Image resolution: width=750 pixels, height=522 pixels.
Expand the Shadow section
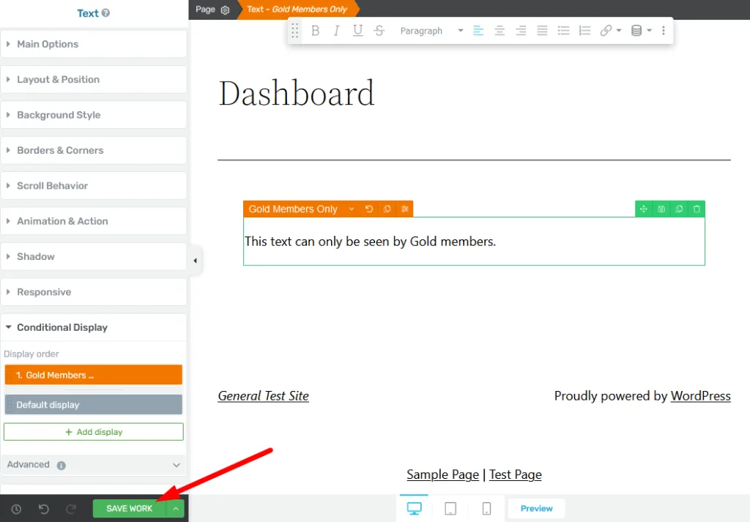tap(94, 256)
